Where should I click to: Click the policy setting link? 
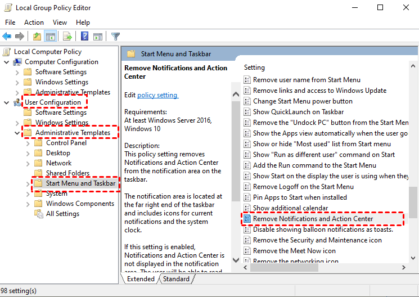click(157, 95)
